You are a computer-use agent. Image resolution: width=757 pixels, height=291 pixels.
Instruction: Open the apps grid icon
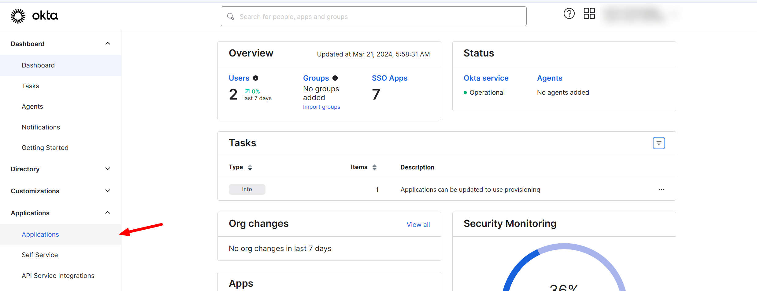(589, 14)
